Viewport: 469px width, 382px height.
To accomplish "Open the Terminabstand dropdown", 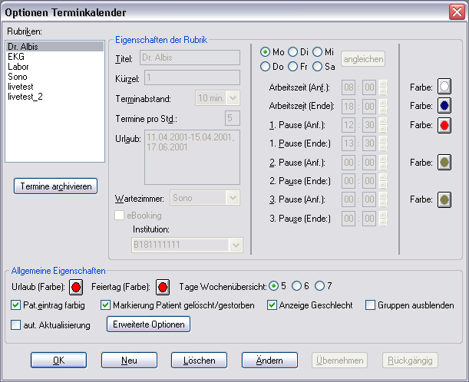I will 233,97.
